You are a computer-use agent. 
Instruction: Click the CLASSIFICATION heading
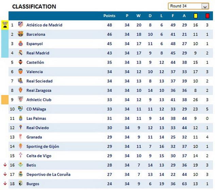34,6
